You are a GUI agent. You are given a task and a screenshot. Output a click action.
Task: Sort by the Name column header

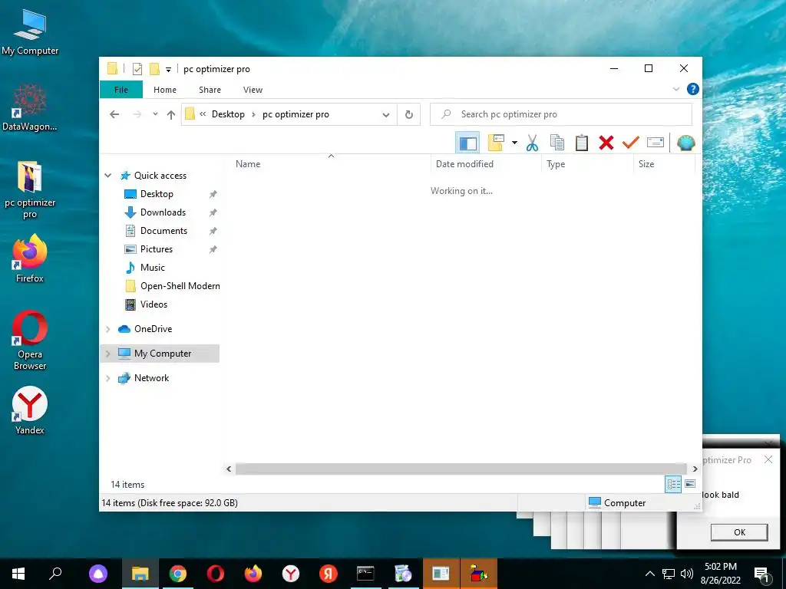coord(331,164)
